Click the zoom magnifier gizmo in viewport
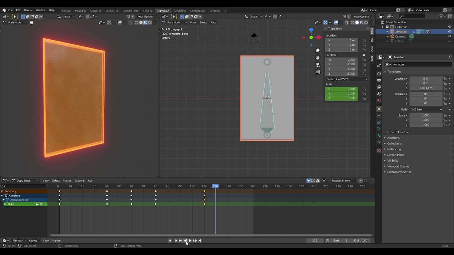The height and width of the screenshot is (255, 454). click(x=317, y=50)
